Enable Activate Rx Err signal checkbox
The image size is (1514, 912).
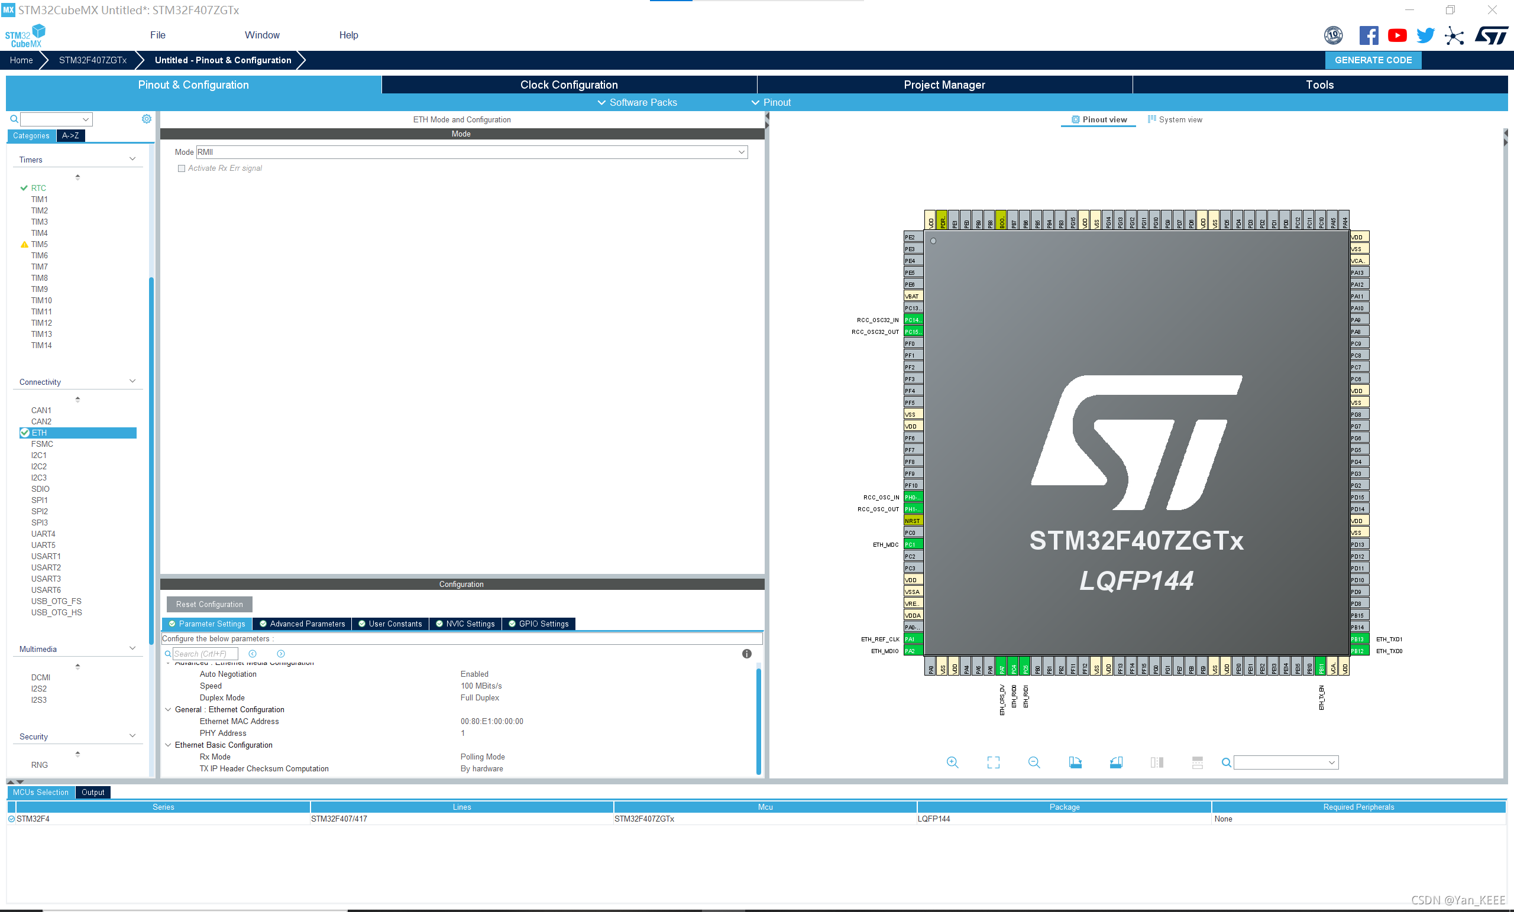click(181, 168)
